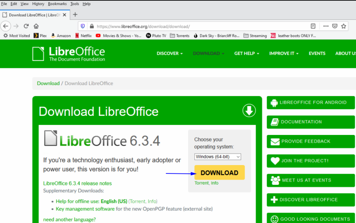Open the Bookmarks menu
The height and width of the screenshot is (223, 356).
coord(57,4)
